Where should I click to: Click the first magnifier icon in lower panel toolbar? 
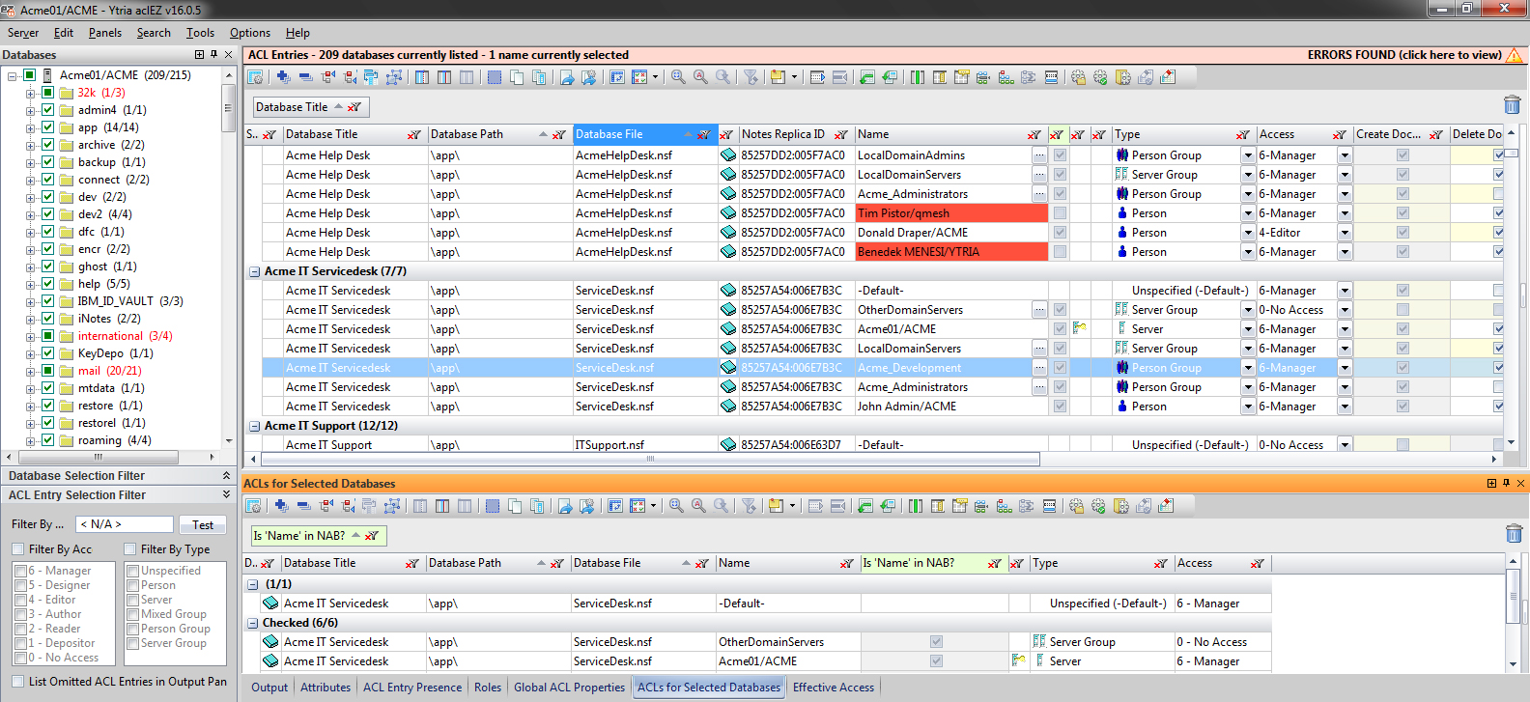tap(676, 505)
